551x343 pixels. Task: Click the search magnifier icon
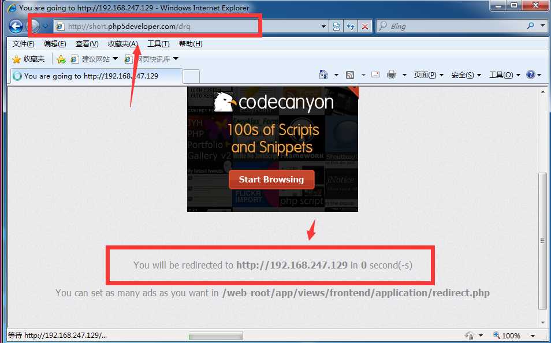(531, 25)
